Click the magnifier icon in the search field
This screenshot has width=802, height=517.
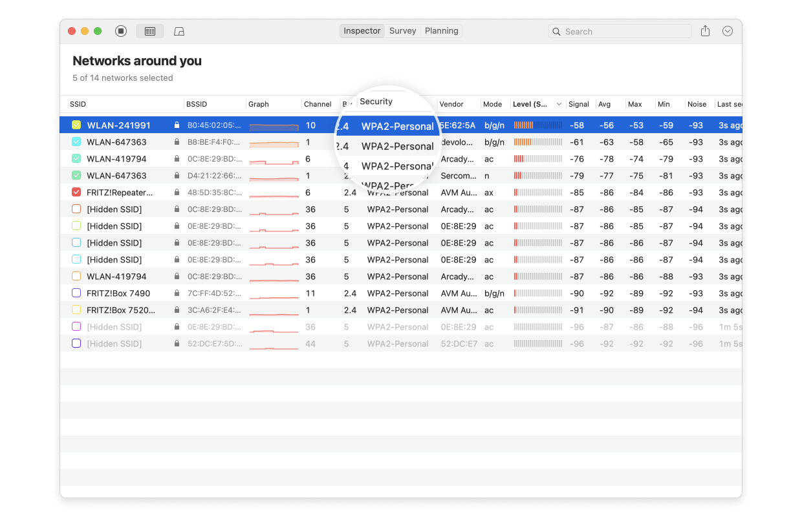coord(557,31)
